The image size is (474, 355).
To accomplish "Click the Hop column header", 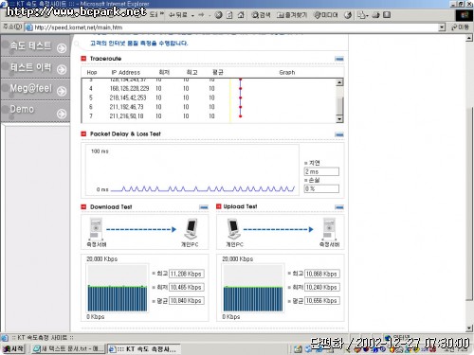I will click(x=92, y=72).
